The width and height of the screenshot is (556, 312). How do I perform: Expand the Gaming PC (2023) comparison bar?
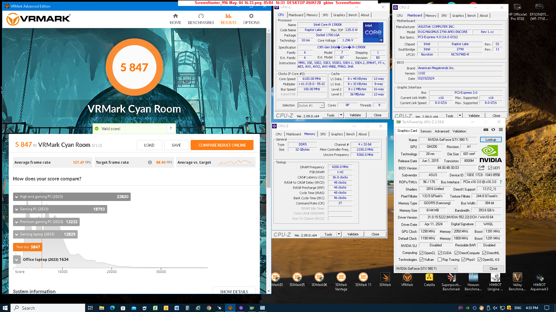point(60,209)
